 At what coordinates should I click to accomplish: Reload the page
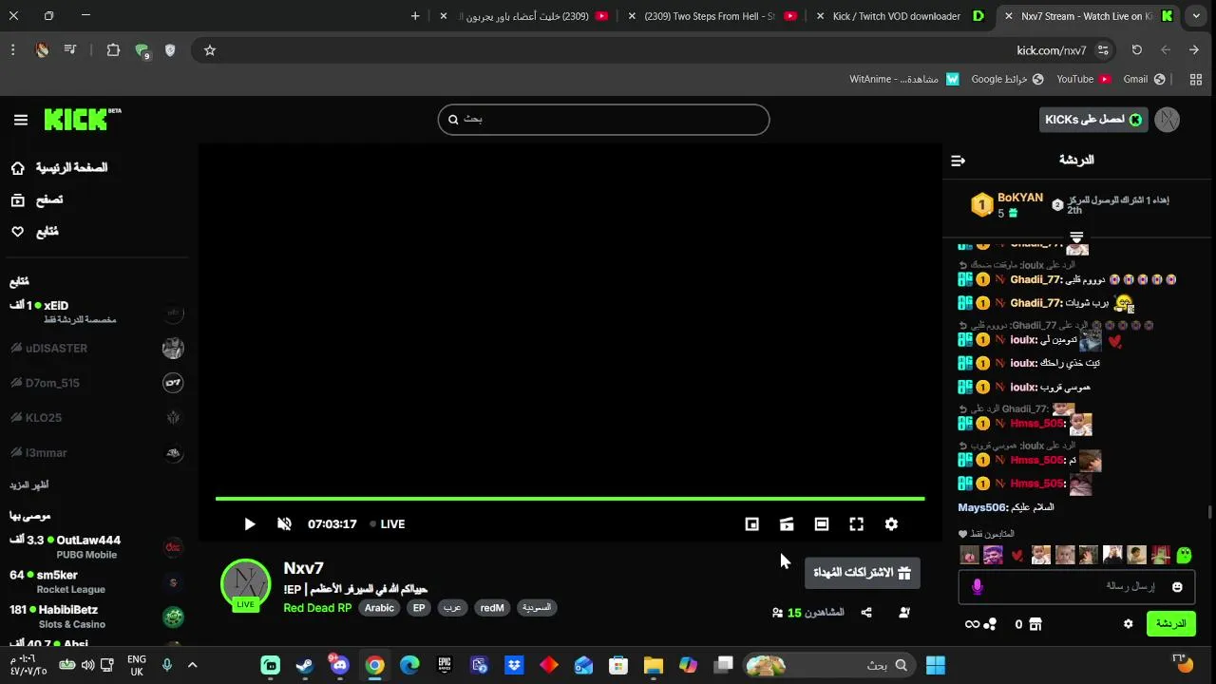pos(1137,50)
